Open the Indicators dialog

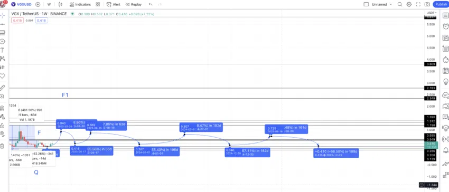80,4
